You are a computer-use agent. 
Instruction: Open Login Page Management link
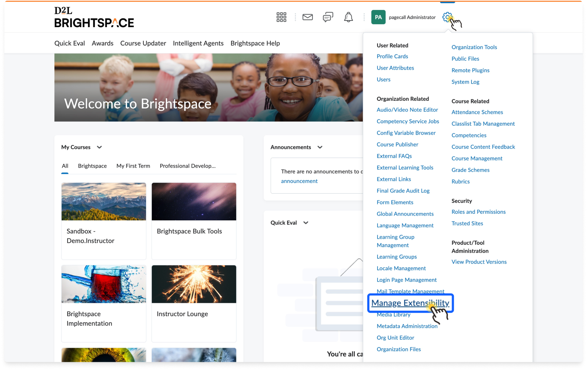[406, 280]
